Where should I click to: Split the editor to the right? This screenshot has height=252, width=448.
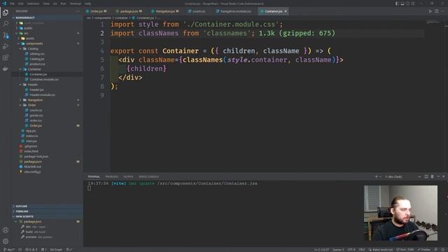click(x=437, y=11)
